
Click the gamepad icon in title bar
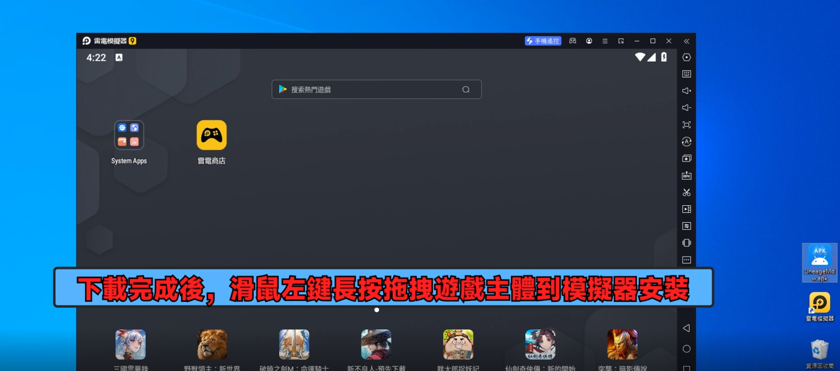[x=572, y=41]
